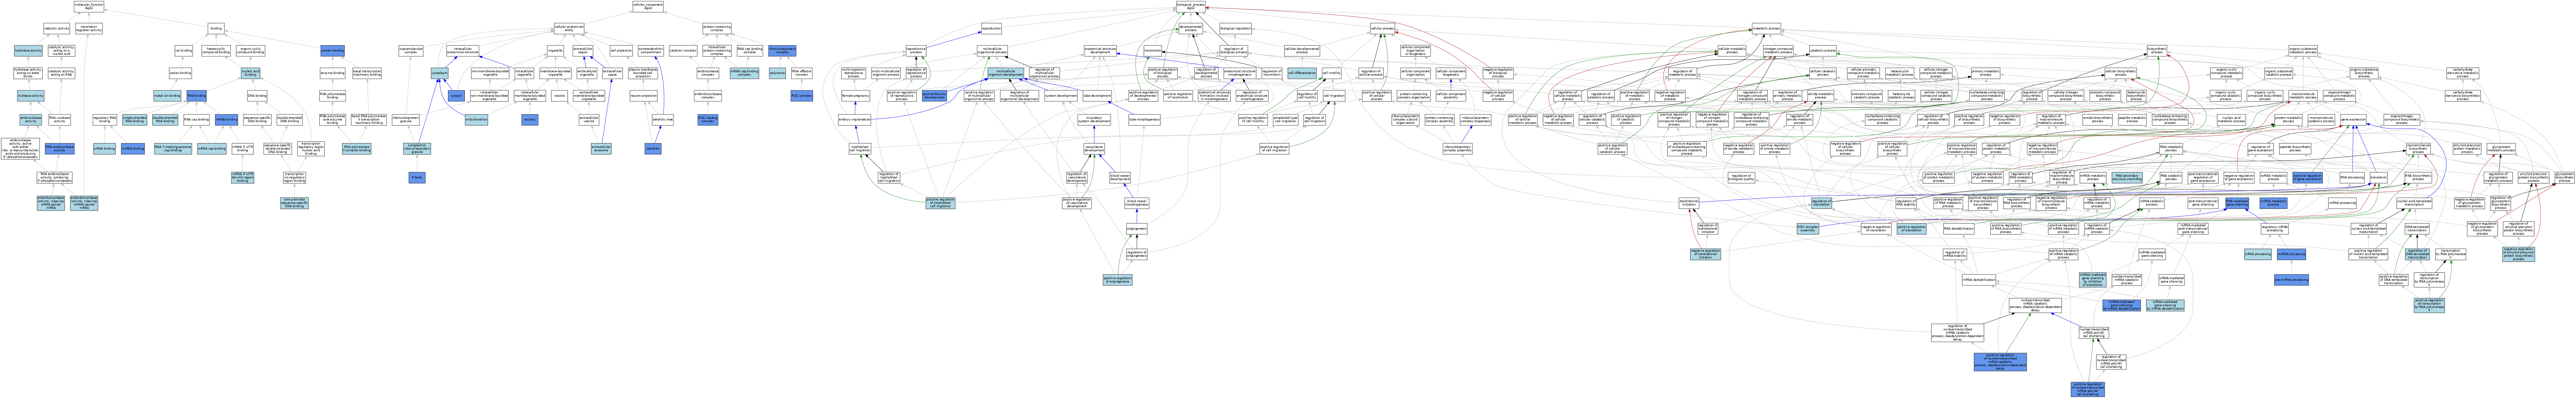Click the blue "RISC complex" node
Image resolution: width=2576 pixels, height=398 pixels.
(802, 96)
